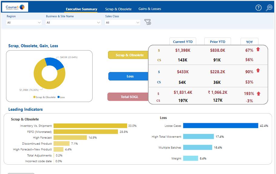Clear all filters using funnel icon
Image resolution: width=276 pixels, height=174 pixels.
[147, 22]
